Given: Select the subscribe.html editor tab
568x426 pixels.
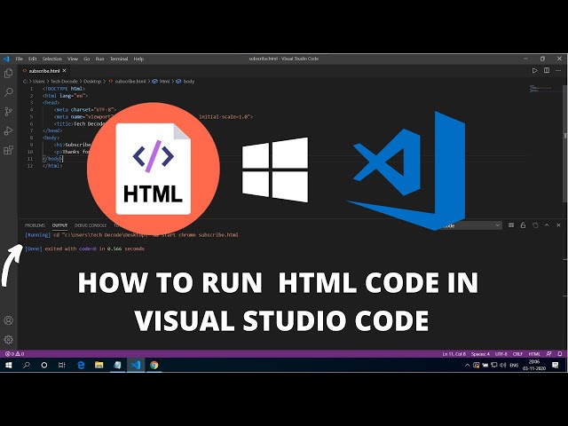Looking at the screenshot, I should (x=44, y=71).
